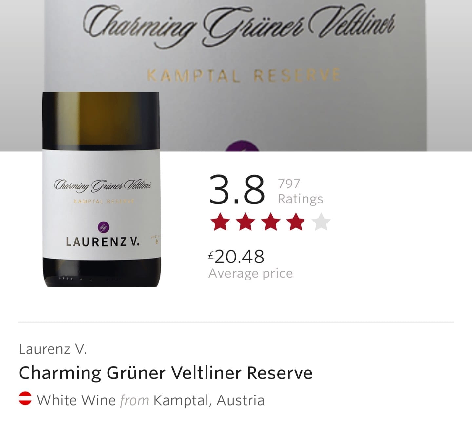Tap the second red rating star
Screen dimensions: 472x425
(246, 222)
